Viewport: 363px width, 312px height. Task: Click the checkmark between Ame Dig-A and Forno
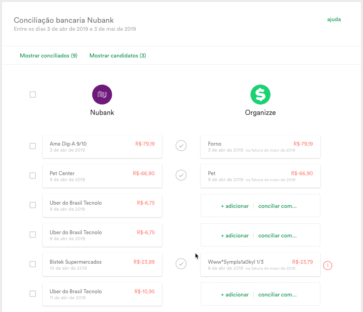181,146
